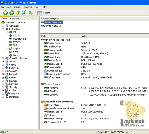Refresh the page with the refresh icon
Image resolution: width=149 pixels, height=134 pixels.
[x=24, y=13]
